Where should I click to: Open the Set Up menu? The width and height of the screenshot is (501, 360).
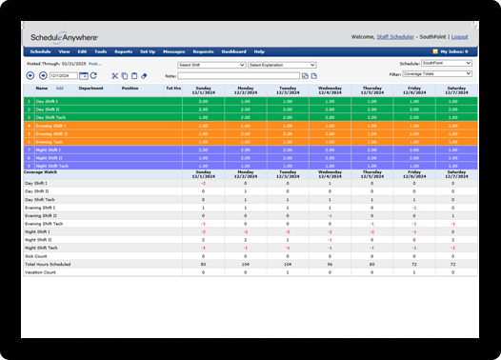[x=148, y=51]
